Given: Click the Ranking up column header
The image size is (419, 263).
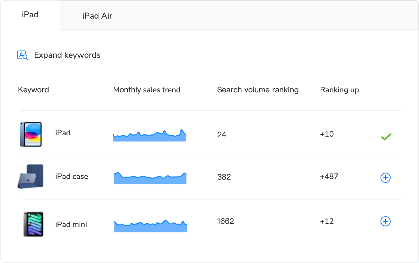Looking at the screenshot, I should click(339, 90).
